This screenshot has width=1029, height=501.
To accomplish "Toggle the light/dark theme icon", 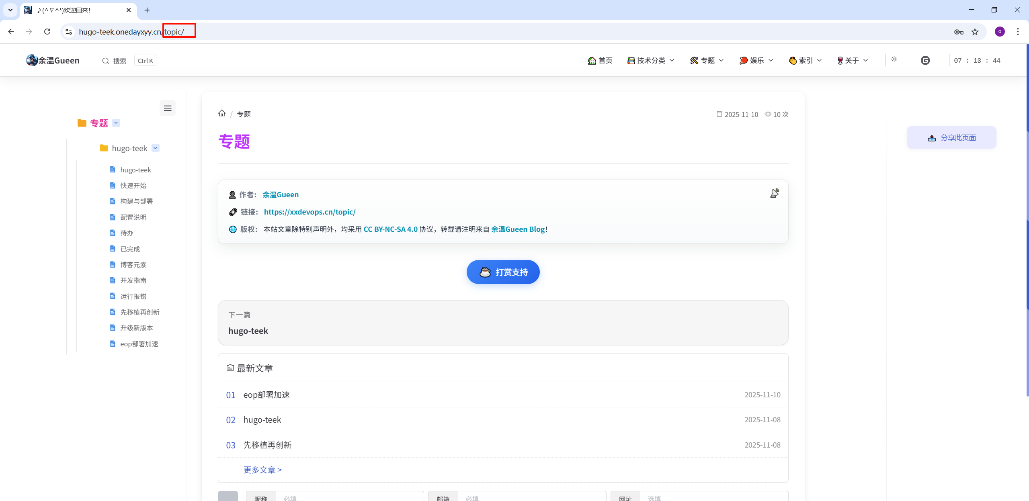I will 894,59.
